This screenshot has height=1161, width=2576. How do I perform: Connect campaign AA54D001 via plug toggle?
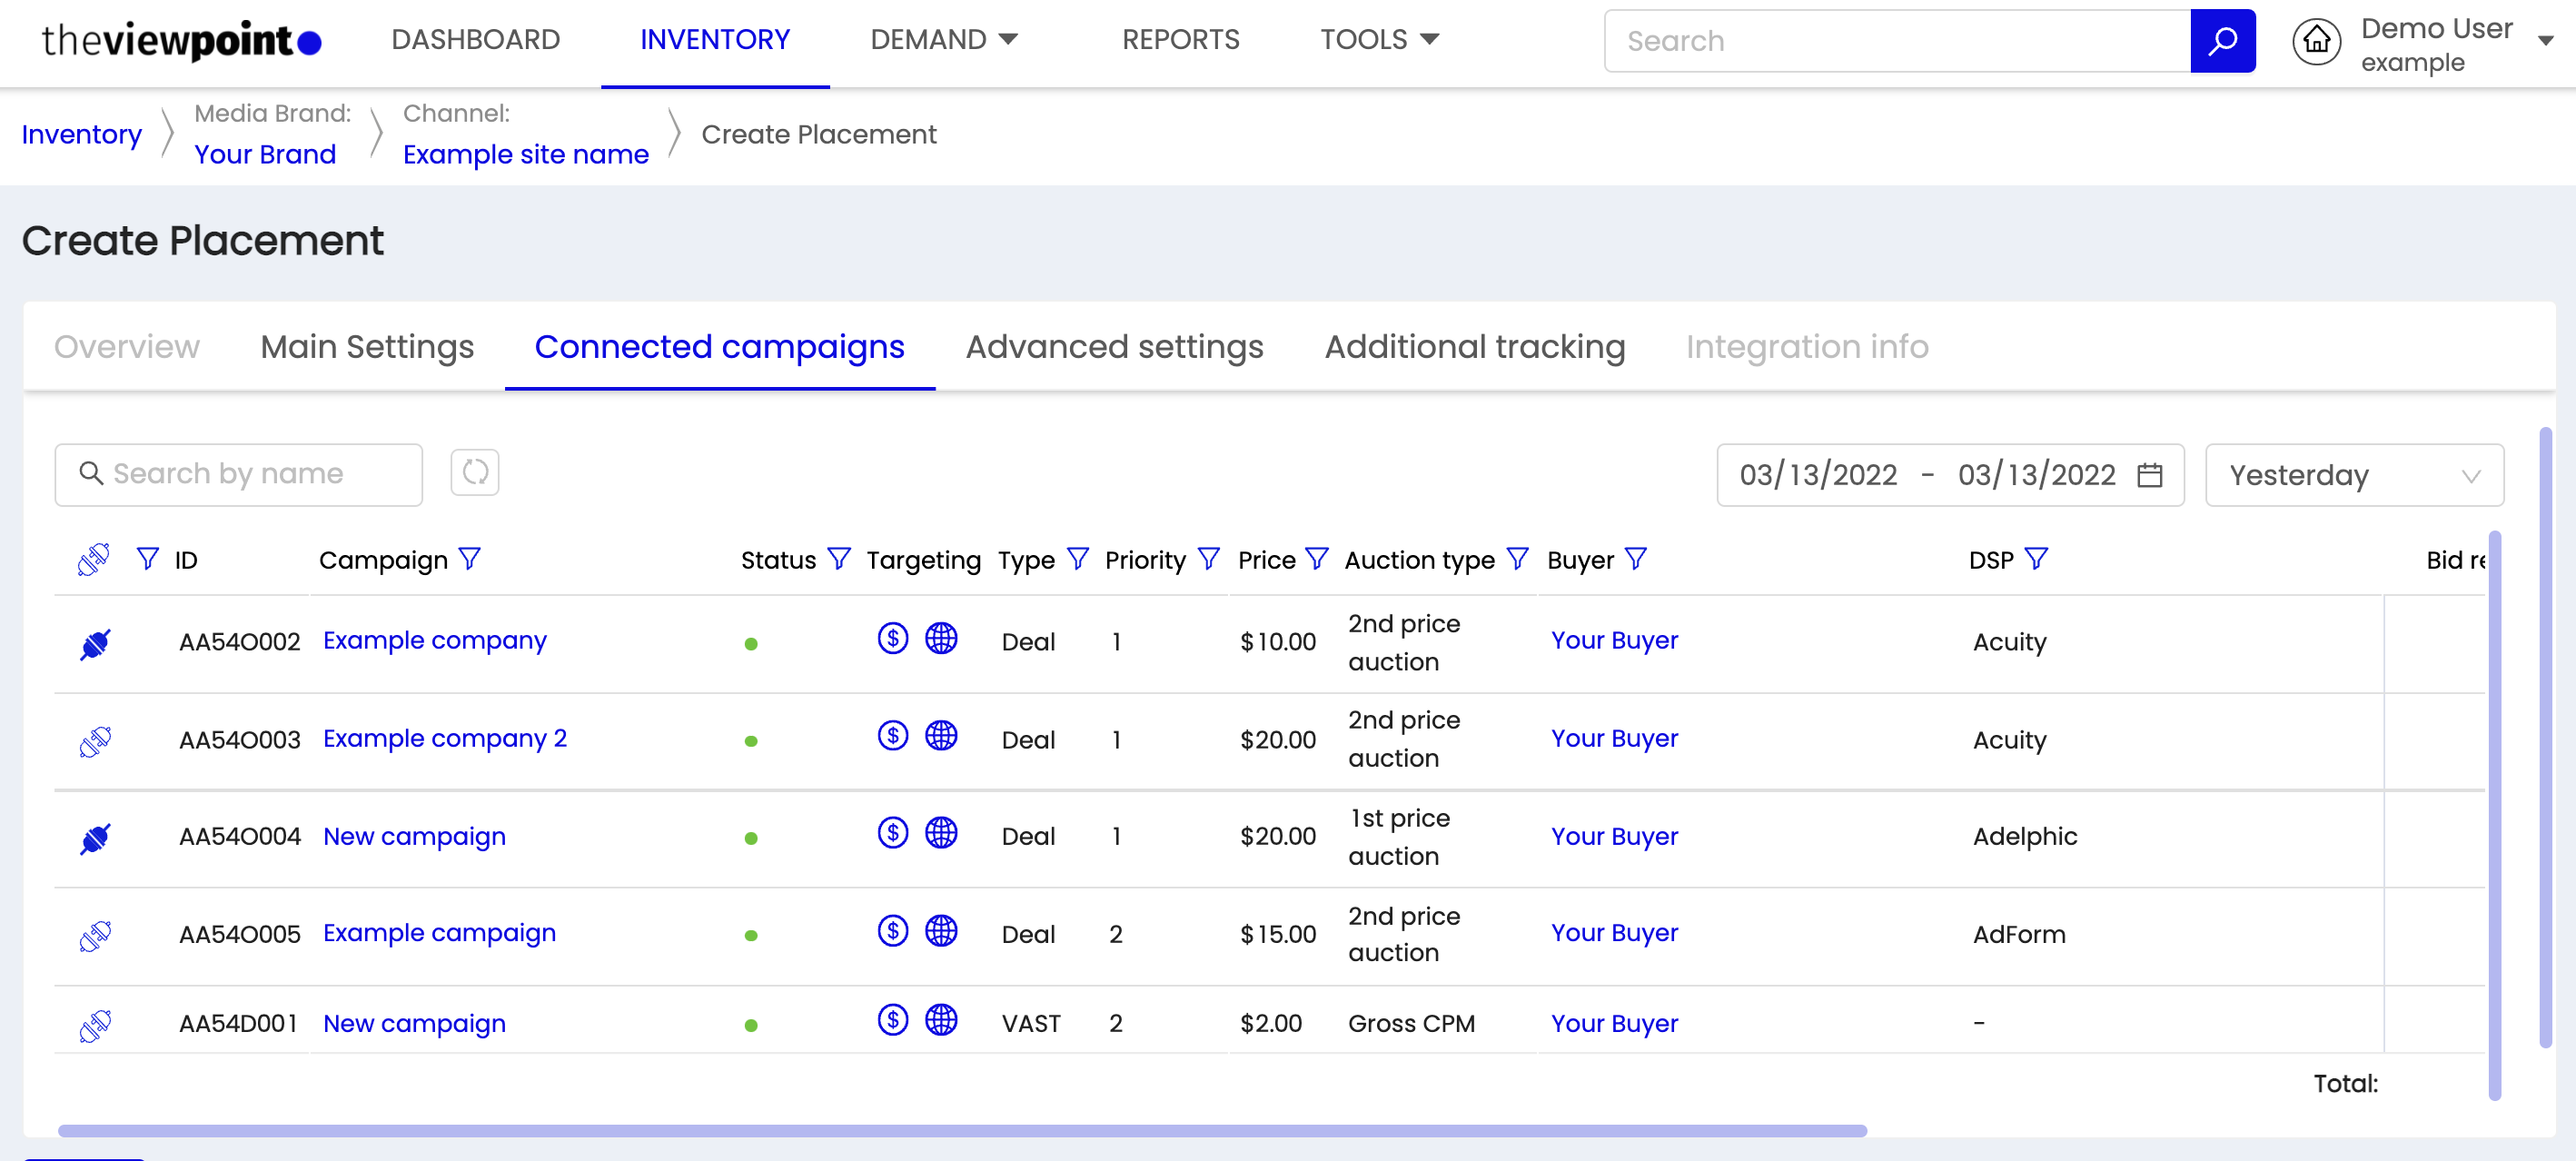point(95,1026)
